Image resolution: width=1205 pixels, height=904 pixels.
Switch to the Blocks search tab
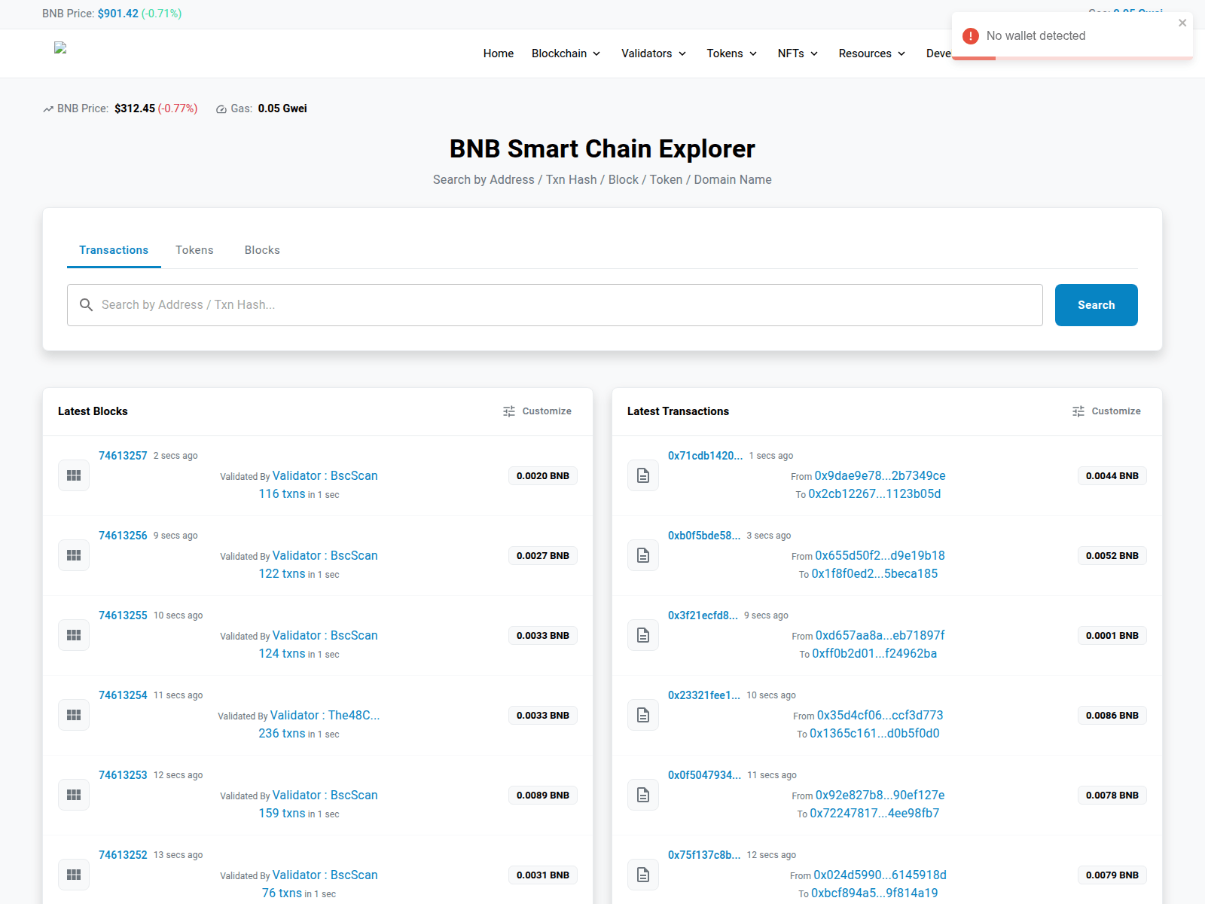(262, 250)
